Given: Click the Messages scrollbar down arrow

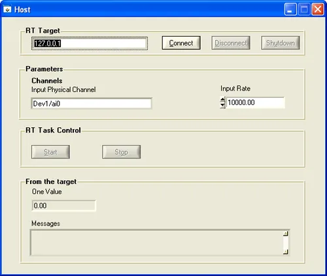Looking at the screenshot, I should coord(286,252).
